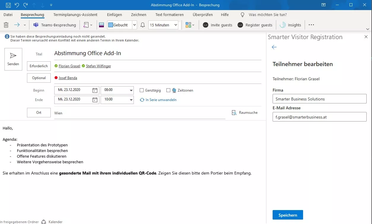Open the Einfügen ribbon tab
The image size is (372, 224).
(114, 15)
